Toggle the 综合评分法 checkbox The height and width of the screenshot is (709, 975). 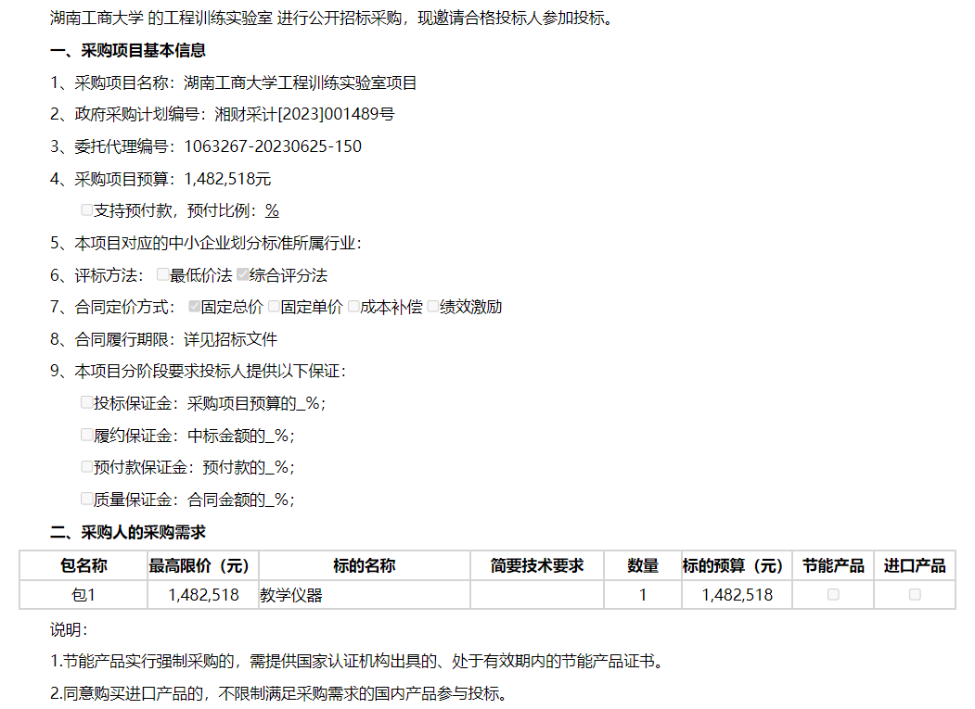[243, 274]
